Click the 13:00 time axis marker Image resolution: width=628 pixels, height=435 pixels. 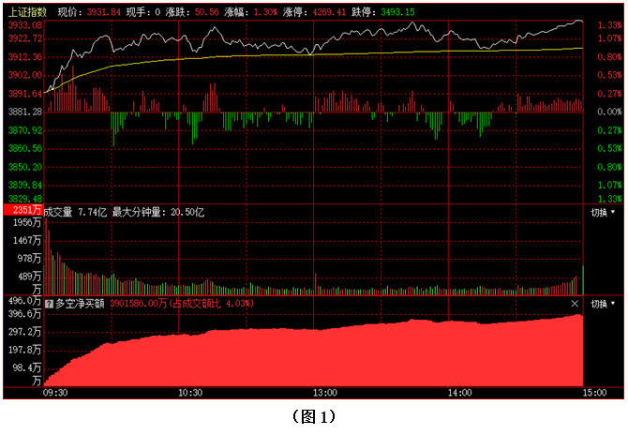tap(325, 395)
